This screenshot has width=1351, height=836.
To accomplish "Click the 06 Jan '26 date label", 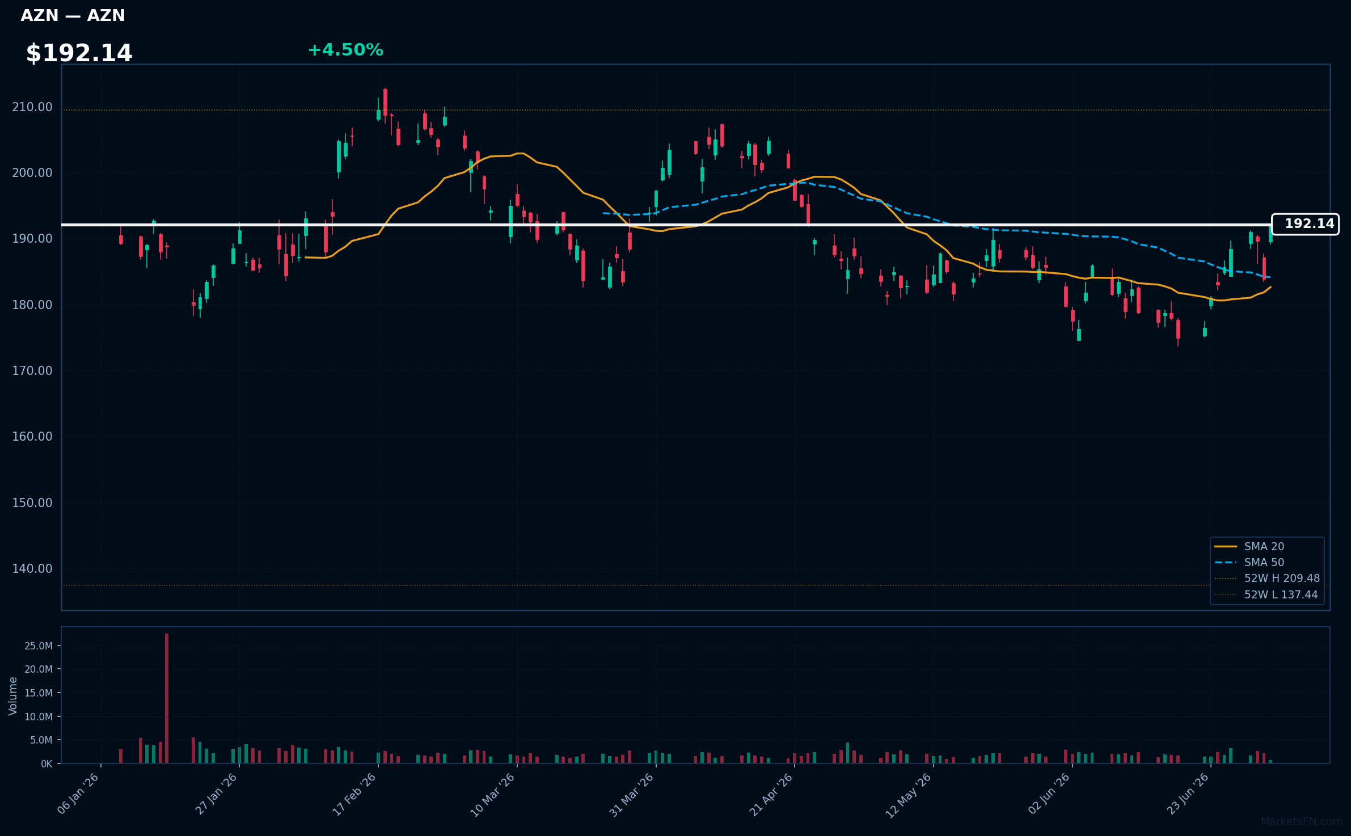I will [x=78, y=794].
